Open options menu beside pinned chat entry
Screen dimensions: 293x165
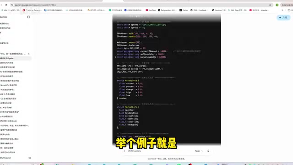(29, 54)
